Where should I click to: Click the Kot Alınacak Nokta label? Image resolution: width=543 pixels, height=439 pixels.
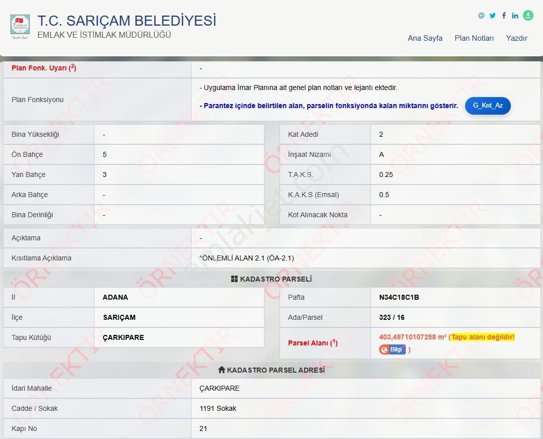(318, 215)
